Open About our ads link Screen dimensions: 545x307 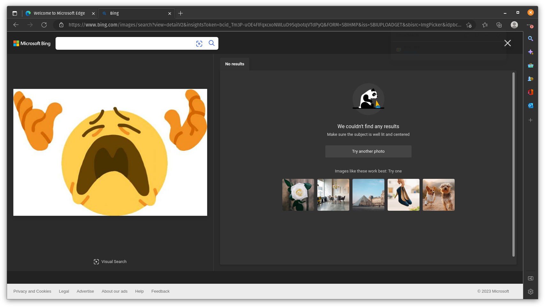[115, 291]
